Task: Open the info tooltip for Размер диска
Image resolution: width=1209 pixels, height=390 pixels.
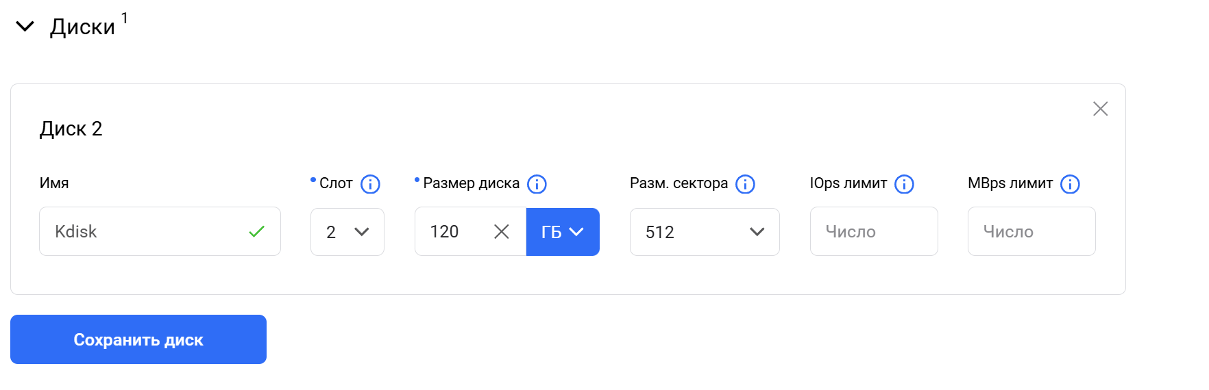Action: coord(537,184)
